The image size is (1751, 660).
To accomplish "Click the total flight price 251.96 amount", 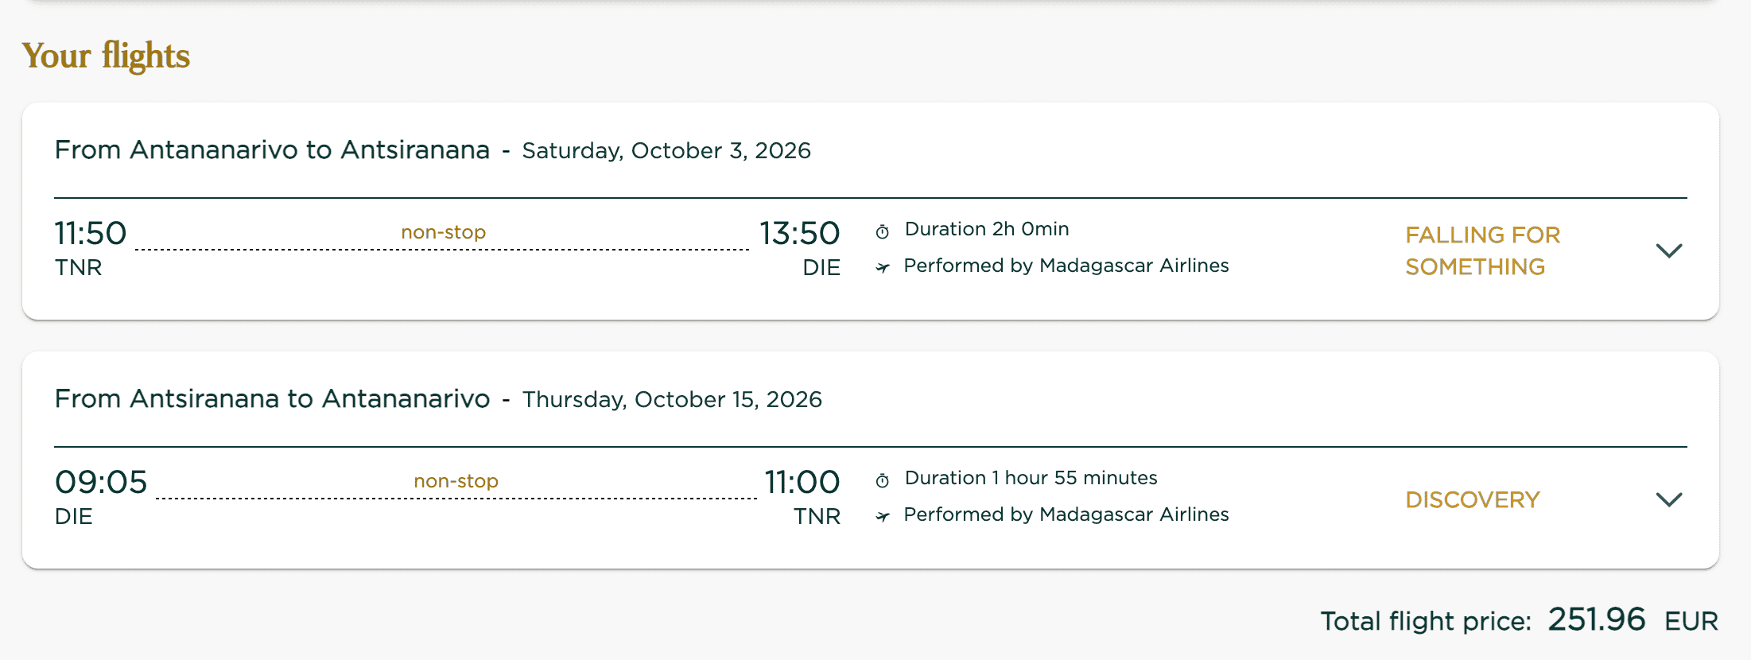I will tap(1596, 620).
